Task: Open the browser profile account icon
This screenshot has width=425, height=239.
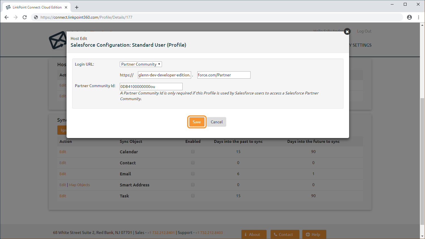Action: click(409, 17)
